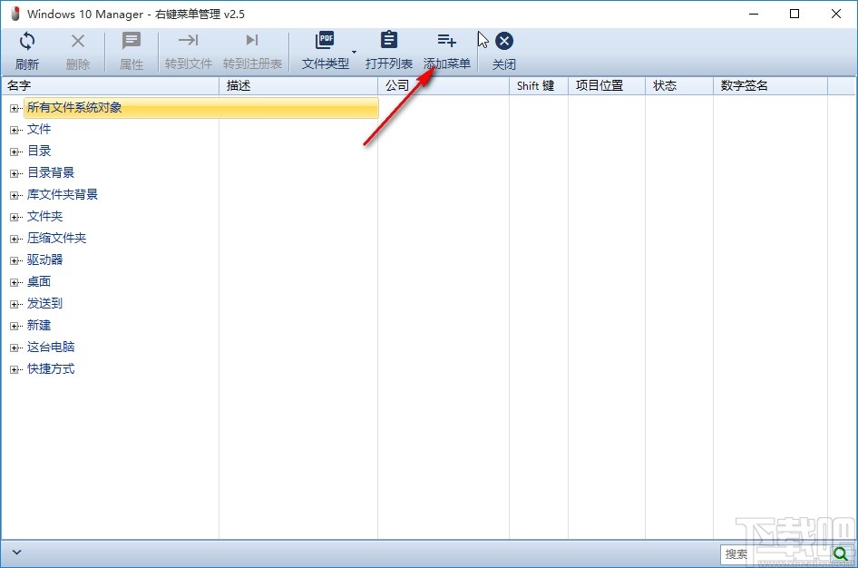Click the 关闭 close menu icon
The image size is (858, 568).
click(504, 40)
